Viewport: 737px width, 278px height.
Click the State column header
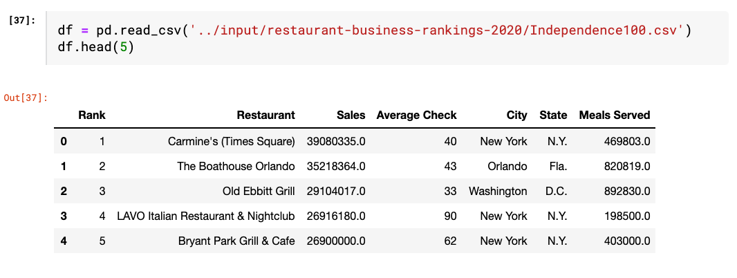(x=553, y=115)
